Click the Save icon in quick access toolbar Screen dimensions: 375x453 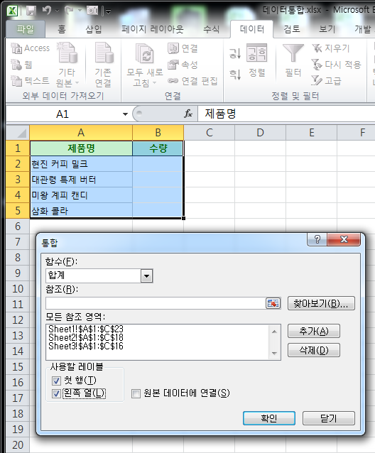point(31,11)
